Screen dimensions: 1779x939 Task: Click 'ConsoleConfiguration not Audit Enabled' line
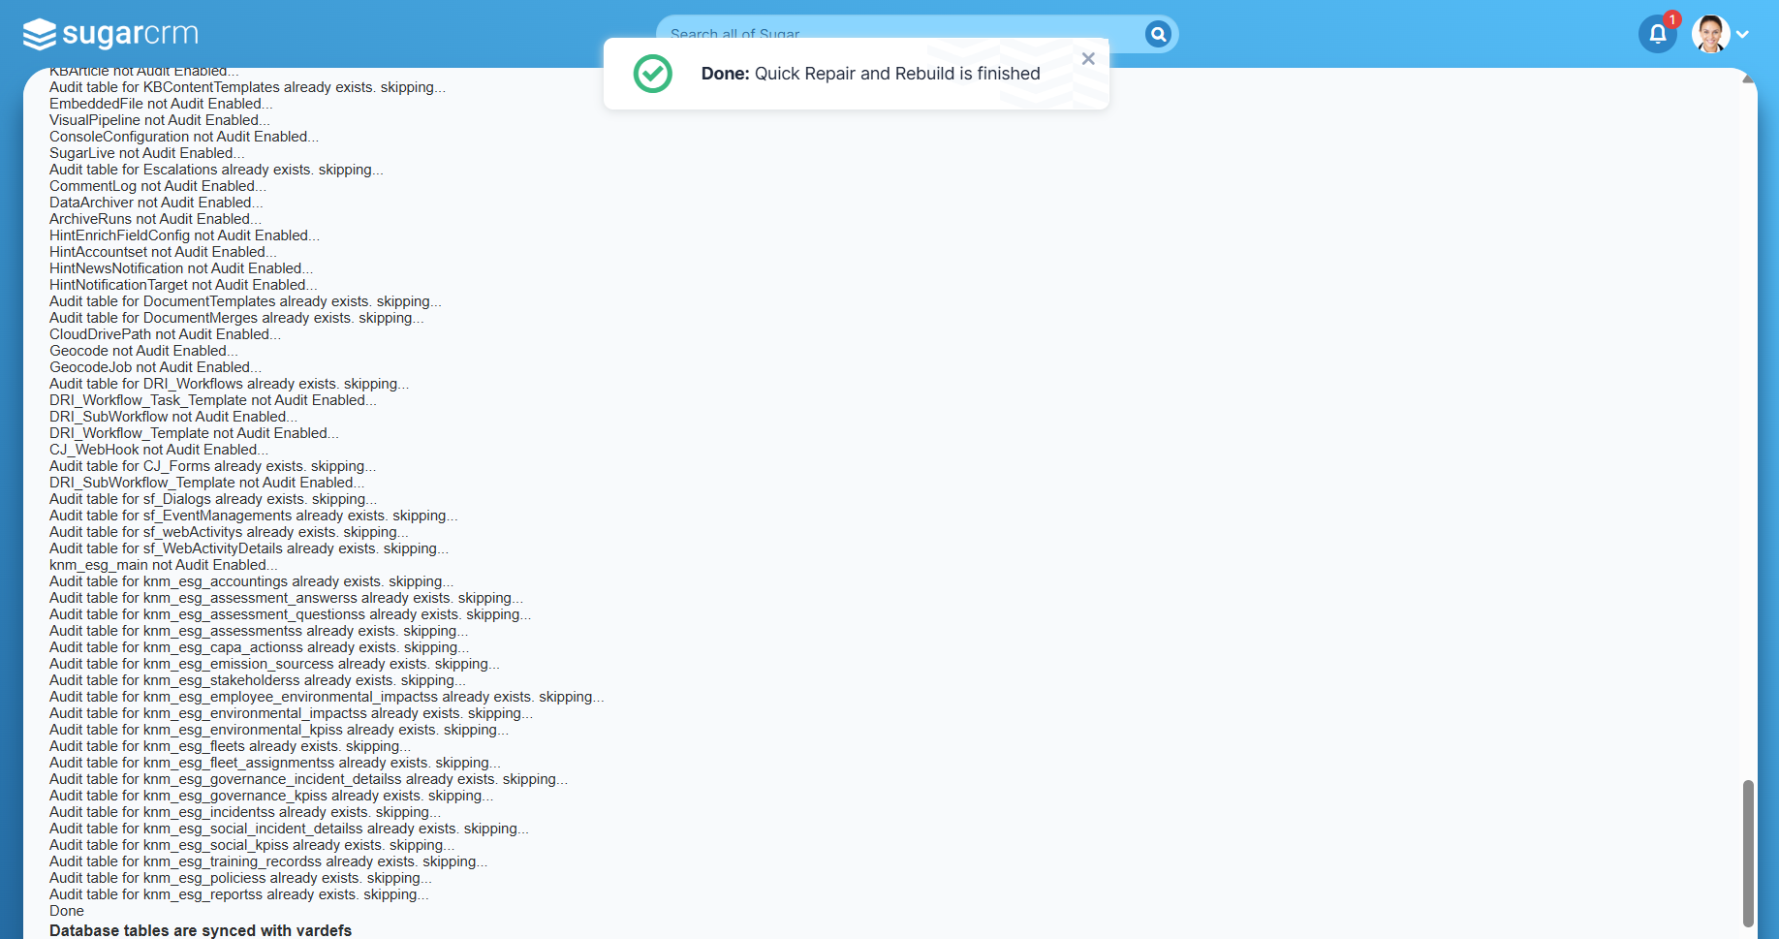point(184,137)
